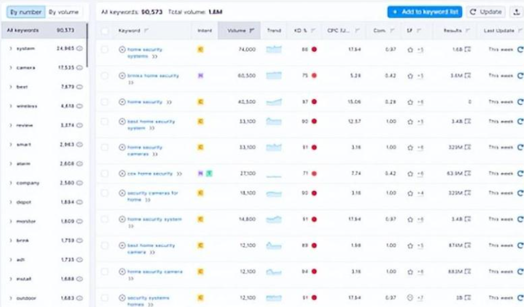Image resolution: width=524 pixels, height=307 pixels.
Task: Click double-arrow icon next to 'cox home security'
Action: [x=179, y=174]
